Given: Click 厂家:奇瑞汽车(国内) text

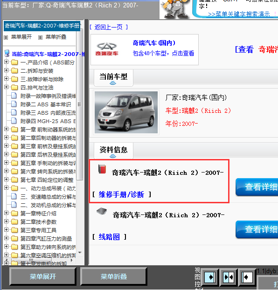Looking at the screenshot, I should [196, 97].
